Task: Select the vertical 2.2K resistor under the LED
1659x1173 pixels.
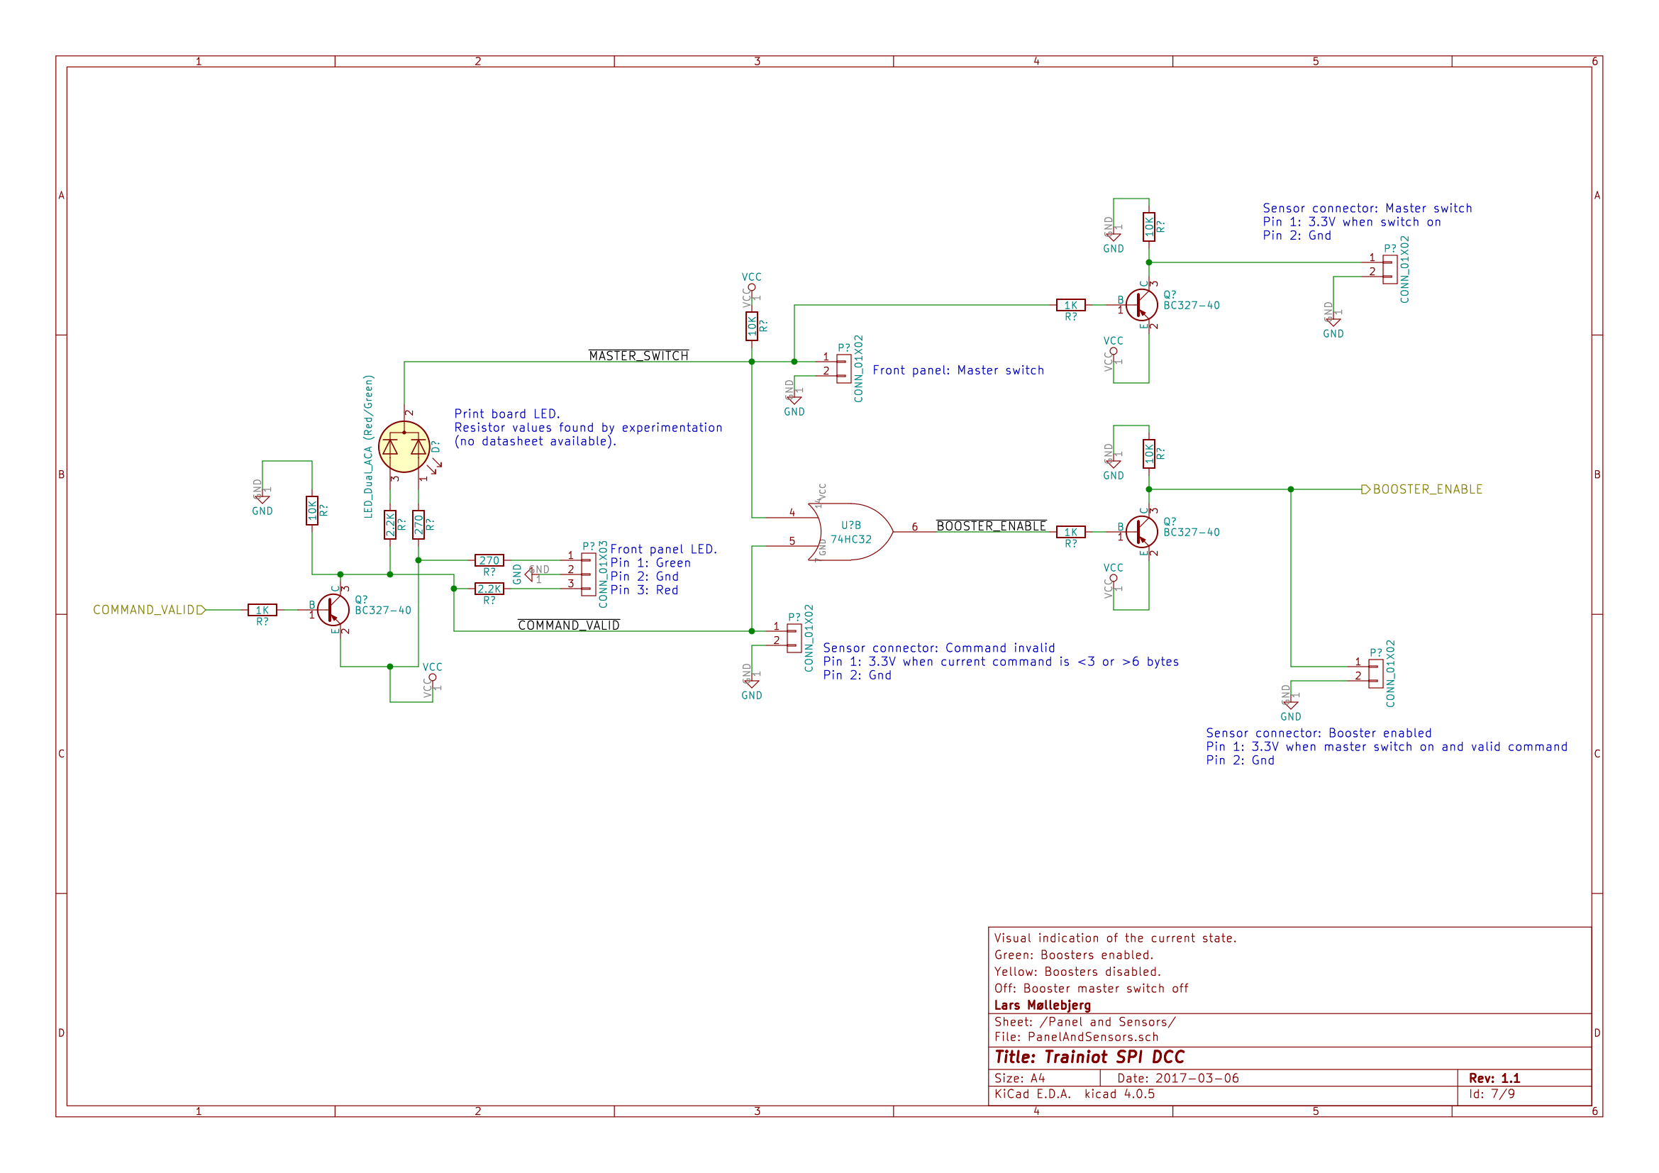Action: tap(390, 525)
